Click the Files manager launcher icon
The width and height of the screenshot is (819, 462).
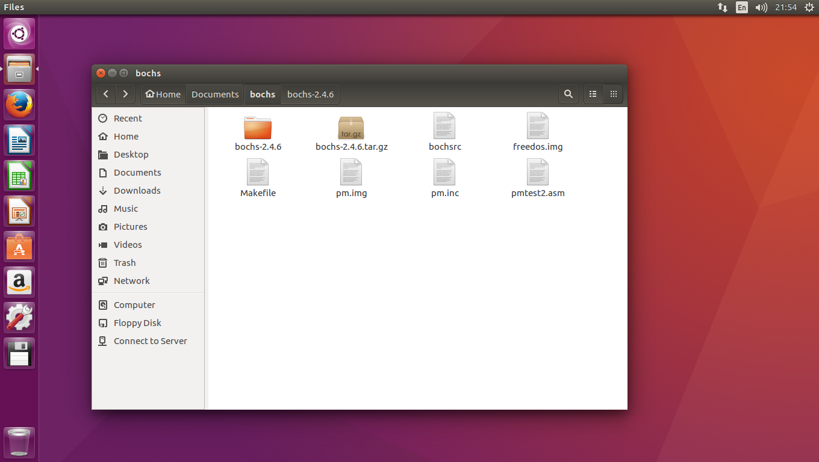[19, 69]
